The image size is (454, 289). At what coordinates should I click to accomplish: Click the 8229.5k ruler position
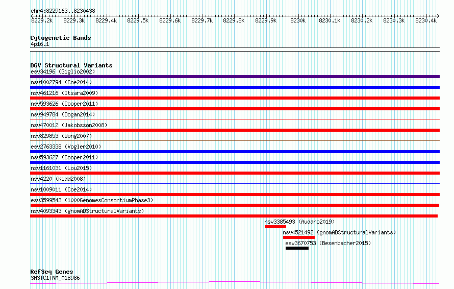click(x=138, y=20)
